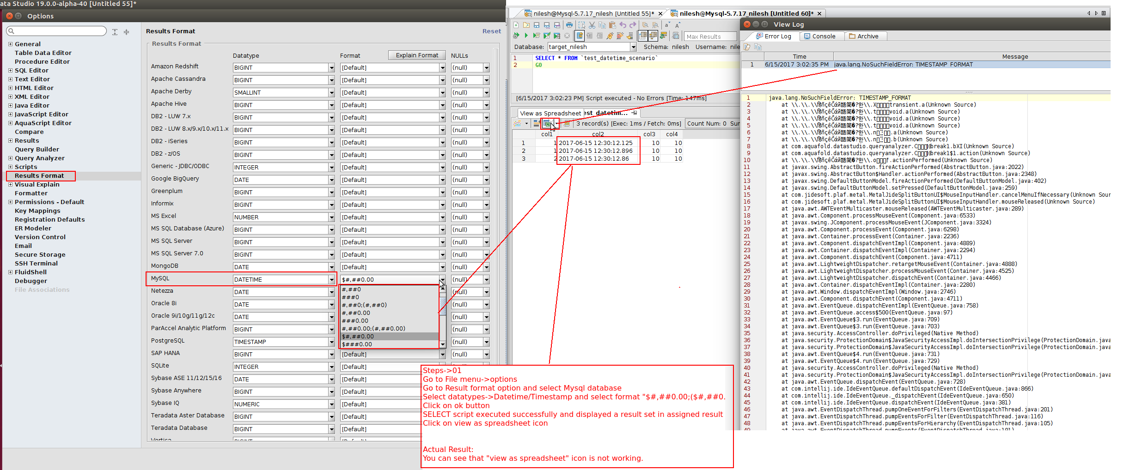Click the format list scrollbar down arrow

(x=443, y=344)
